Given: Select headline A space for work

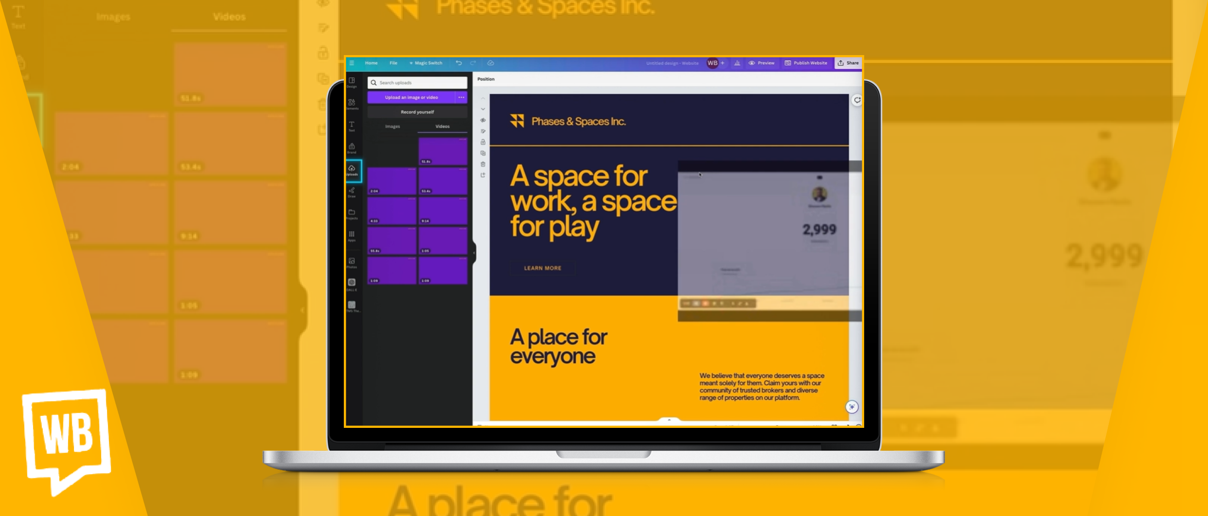Looking at the screenshot, I should pos(593,202).
